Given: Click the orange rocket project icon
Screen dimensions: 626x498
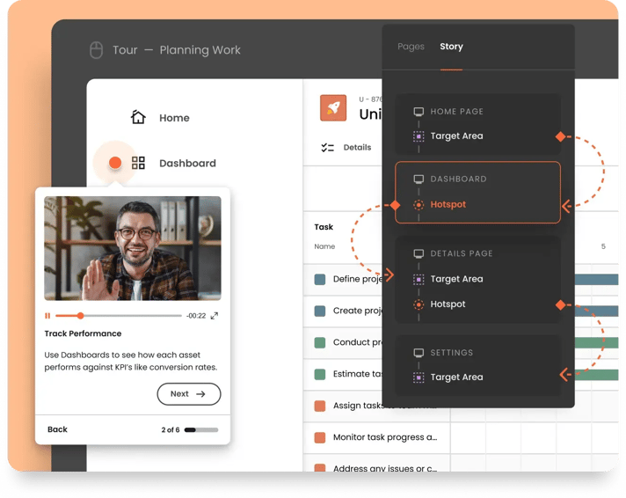Looking at the screenshot, I should [x=333, y=108].
